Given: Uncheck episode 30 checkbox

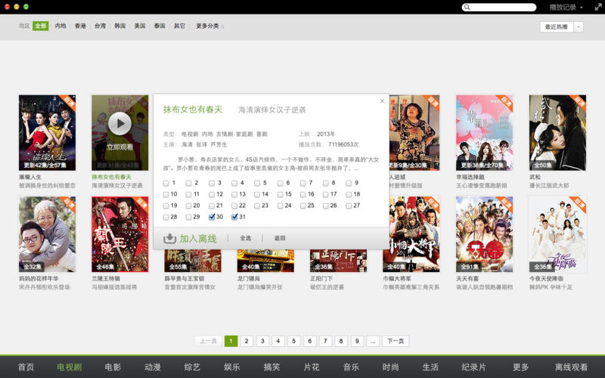Looking at the screenshot, I should coord(212,217).
